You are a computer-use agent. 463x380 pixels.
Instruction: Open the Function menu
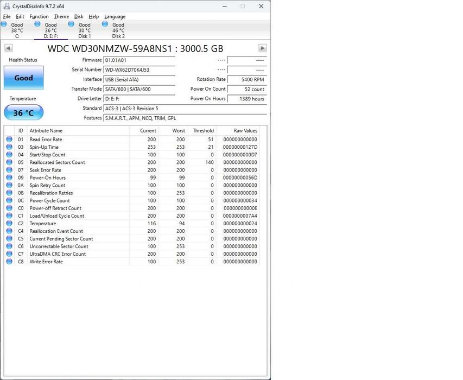(x=39, y=16)
